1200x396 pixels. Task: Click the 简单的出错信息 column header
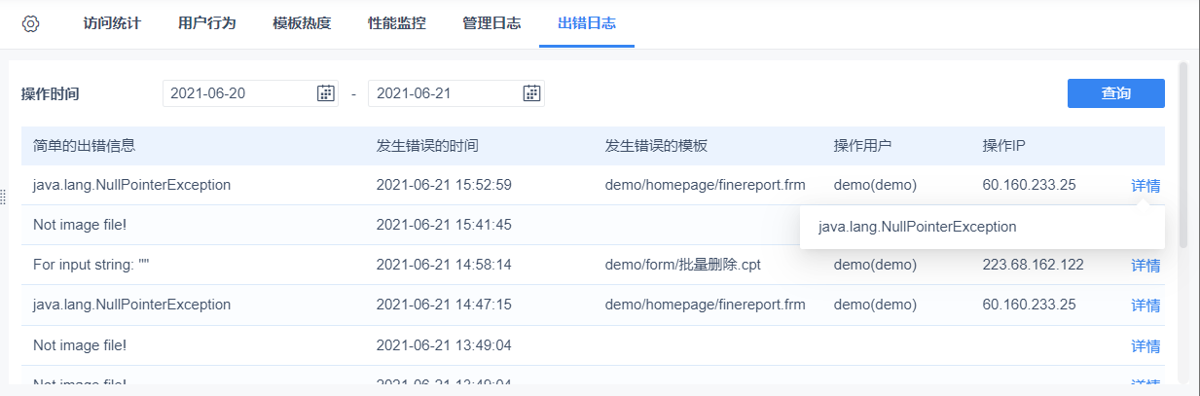(x=84, y=146)
